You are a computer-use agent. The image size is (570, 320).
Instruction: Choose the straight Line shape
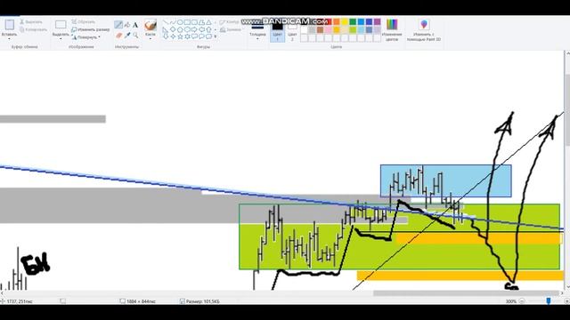point(166,22)
